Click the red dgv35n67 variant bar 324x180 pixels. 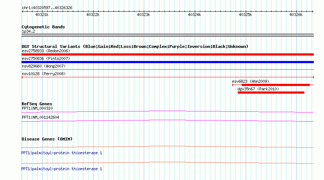pyautogui.click(x=271, y=93)
